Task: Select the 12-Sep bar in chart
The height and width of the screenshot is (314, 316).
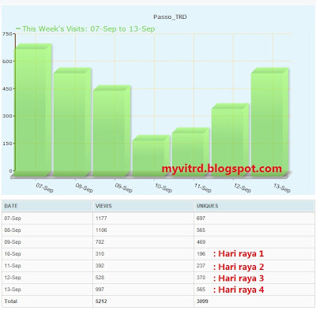Action: (x=231, y=140)
